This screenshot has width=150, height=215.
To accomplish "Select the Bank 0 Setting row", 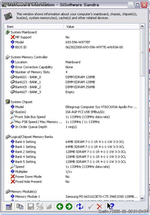I will coord(72,142).
